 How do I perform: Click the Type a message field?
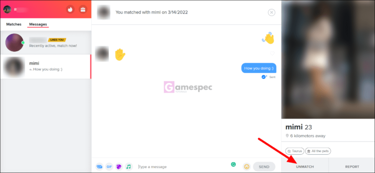tap(183, 167)
